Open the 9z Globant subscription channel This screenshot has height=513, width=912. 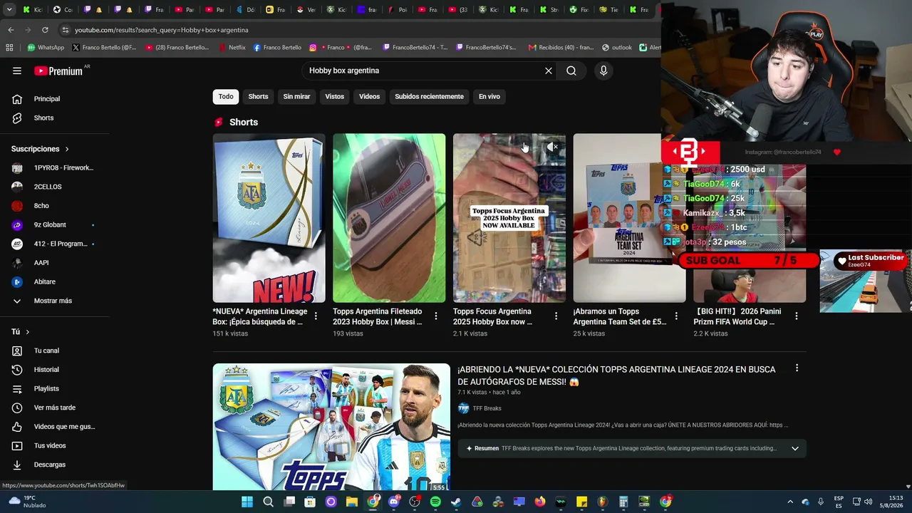coord(50,225)
